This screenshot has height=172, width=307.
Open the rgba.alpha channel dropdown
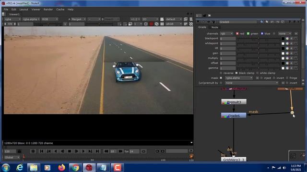point(31,19)
